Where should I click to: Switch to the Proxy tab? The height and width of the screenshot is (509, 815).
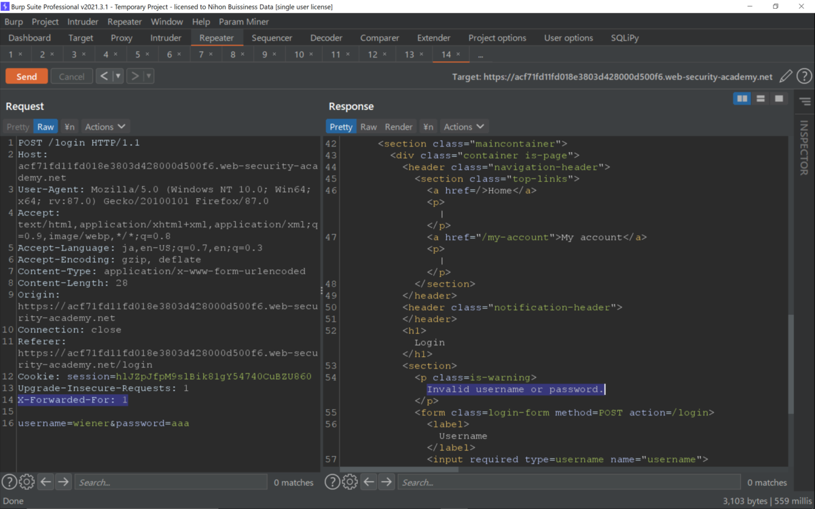coord(122,38)
